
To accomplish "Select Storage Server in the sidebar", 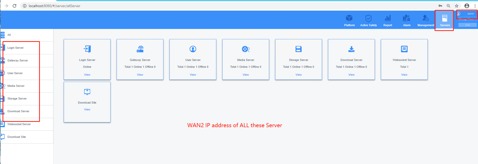I will click(27, 99).
